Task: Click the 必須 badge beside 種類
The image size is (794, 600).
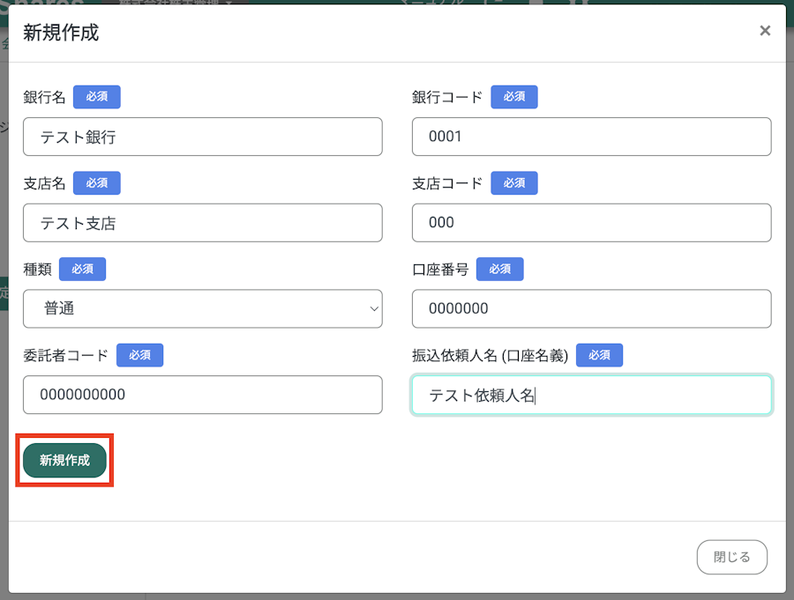Action: point(83,269)
